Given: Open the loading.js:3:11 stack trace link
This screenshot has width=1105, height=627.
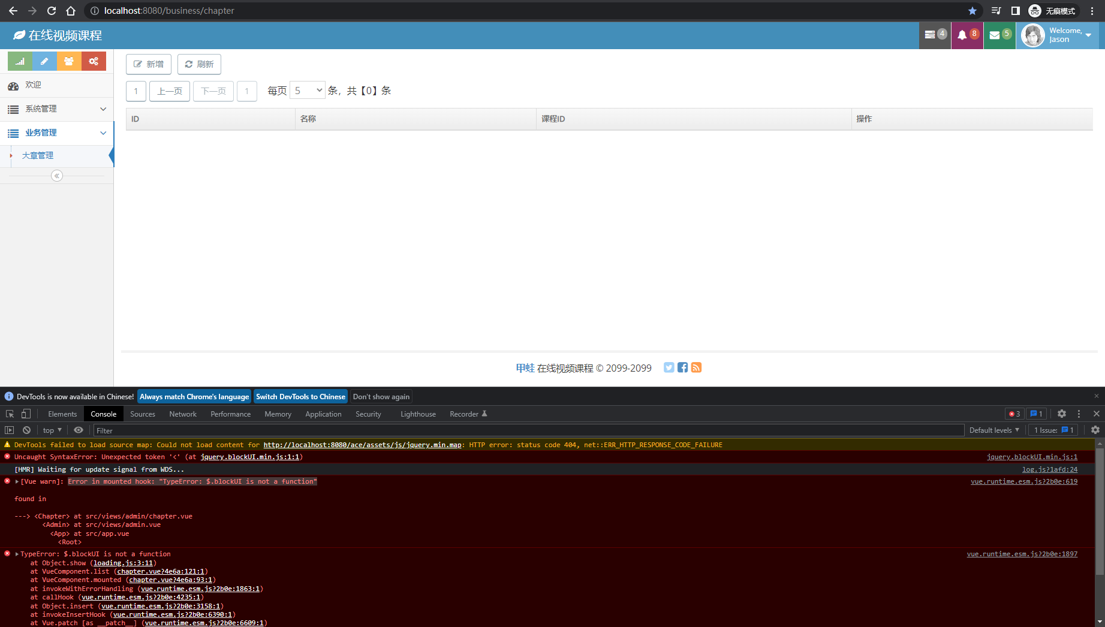Looking at the screenshot, I should (123, 563).
